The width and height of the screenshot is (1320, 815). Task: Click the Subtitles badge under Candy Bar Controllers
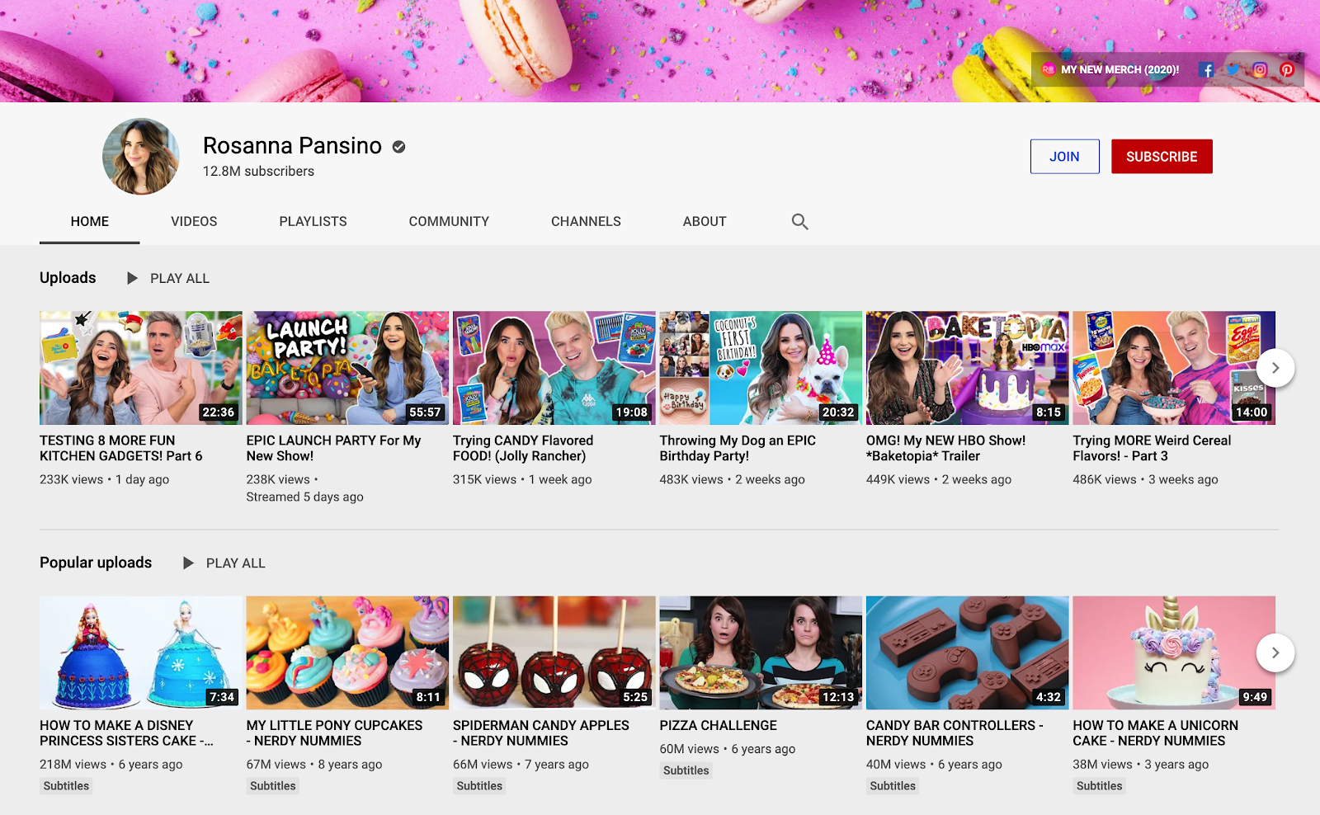(893, 786)
